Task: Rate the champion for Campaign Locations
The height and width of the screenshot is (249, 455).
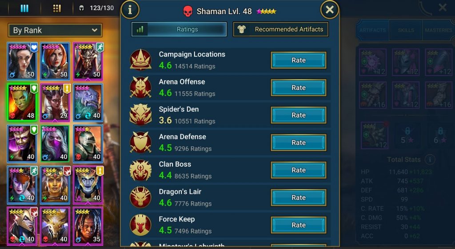Action: (299, 60)
